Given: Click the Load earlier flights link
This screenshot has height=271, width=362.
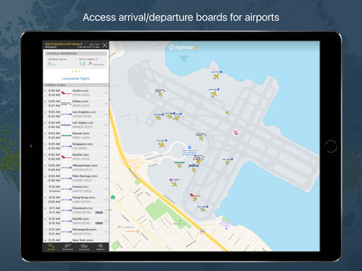Looking at the screenshot, I should coord(75,79).
